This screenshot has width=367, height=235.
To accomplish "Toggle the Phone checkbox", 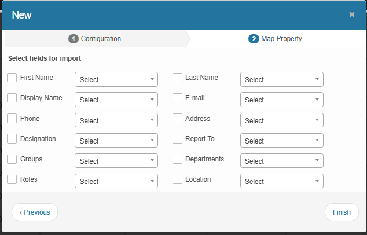I will 12,119.
